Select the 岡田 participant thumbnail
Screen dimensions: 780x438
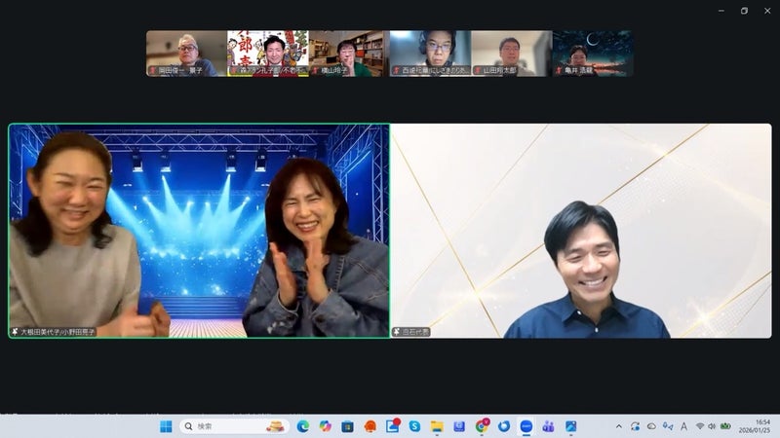pos(186,53)
